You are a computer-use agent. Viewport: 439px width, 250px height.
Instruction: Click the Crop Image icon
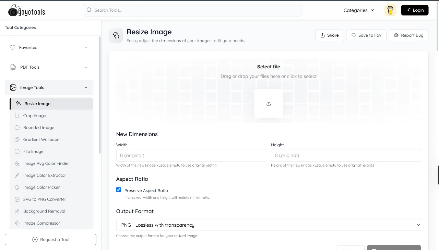(17, 116)
